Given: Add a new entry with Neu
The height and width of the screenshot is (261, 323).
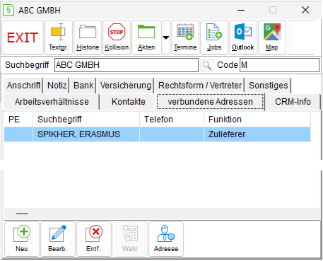Looking at the screenshot, I should click(22, 239).
